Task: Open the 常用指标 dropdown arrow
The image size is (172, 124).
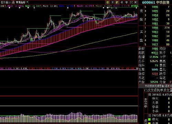Action: pyautogui.click(x=27, y=2)
